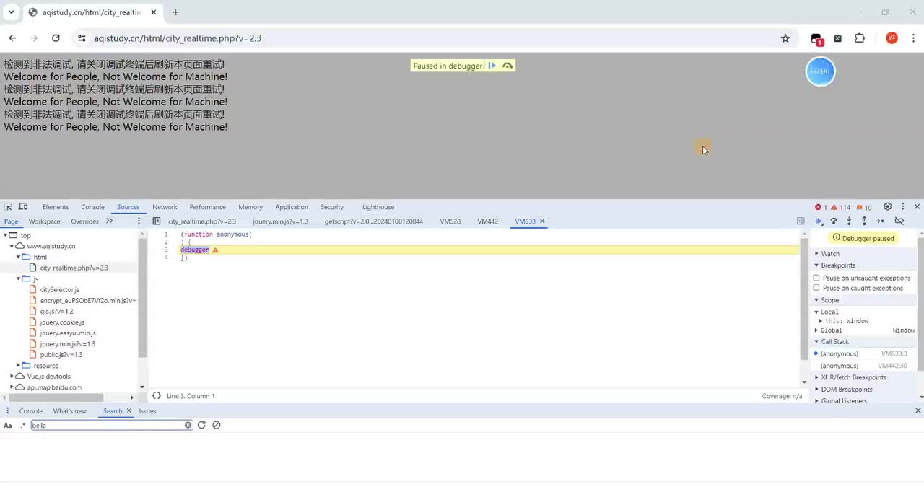The height and width of the screenshot is (492, 924).
Task: Open DevTools settings gear
Action: tap(888, 207)
